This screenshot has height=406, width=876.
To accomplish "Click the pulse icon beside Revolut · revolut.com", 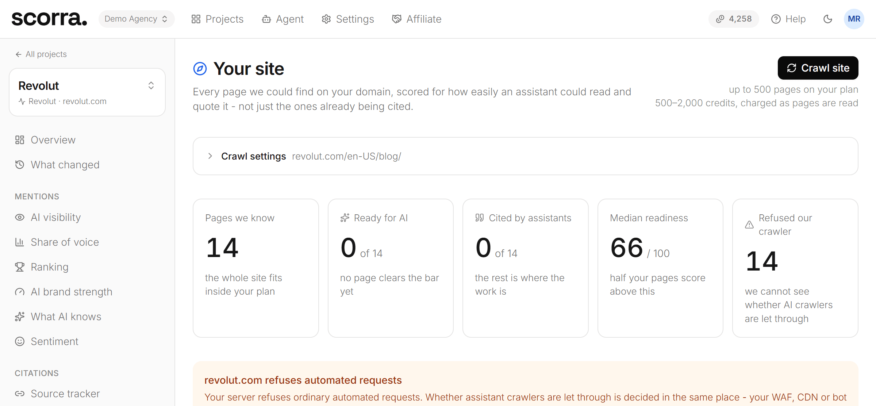I will click(22, 101).
